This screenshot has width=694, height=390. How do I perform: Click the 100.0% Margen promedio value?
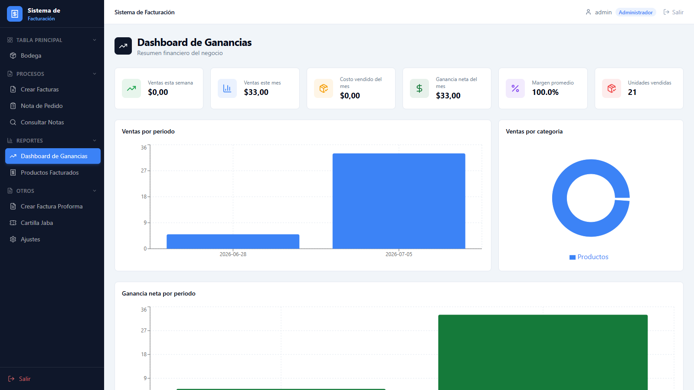[x=545, y=92]
